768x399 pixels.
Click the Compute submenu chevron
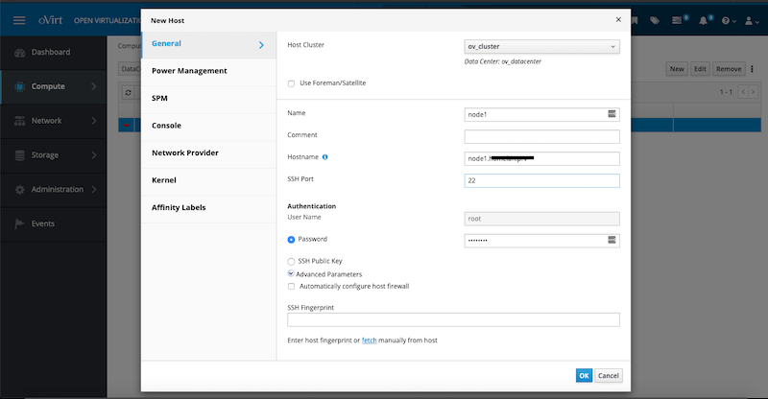[x=93, y=86]
